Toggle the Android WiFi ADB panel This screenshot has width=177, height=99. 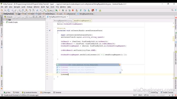coord(176,58)
